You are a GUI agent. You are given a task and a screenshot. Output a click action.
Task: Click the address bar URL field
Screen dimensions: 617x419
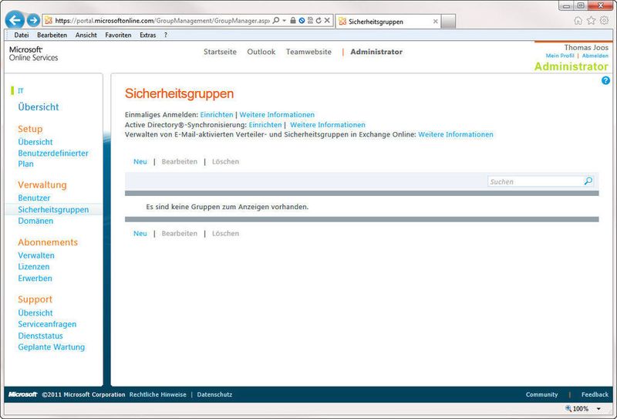coord(162,21)
